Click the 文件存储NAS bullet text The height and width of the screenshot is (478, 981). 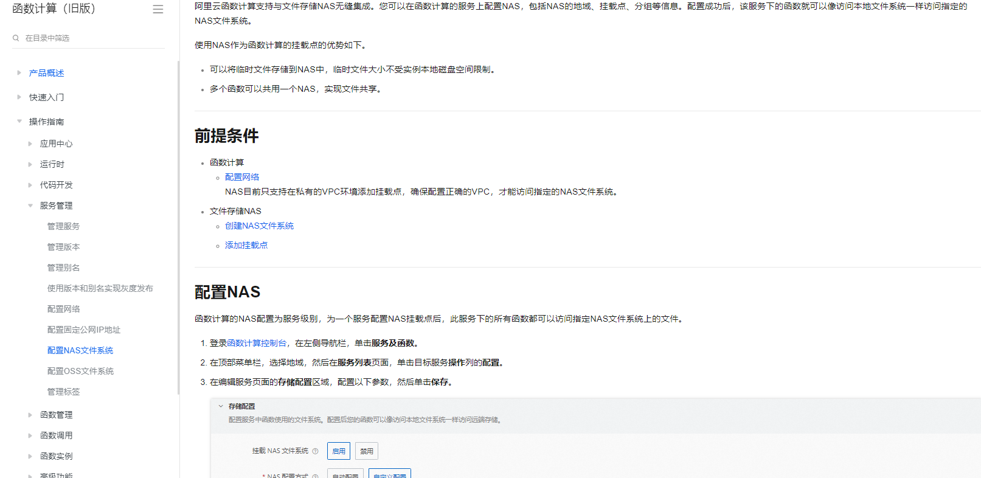click(235, 211)
